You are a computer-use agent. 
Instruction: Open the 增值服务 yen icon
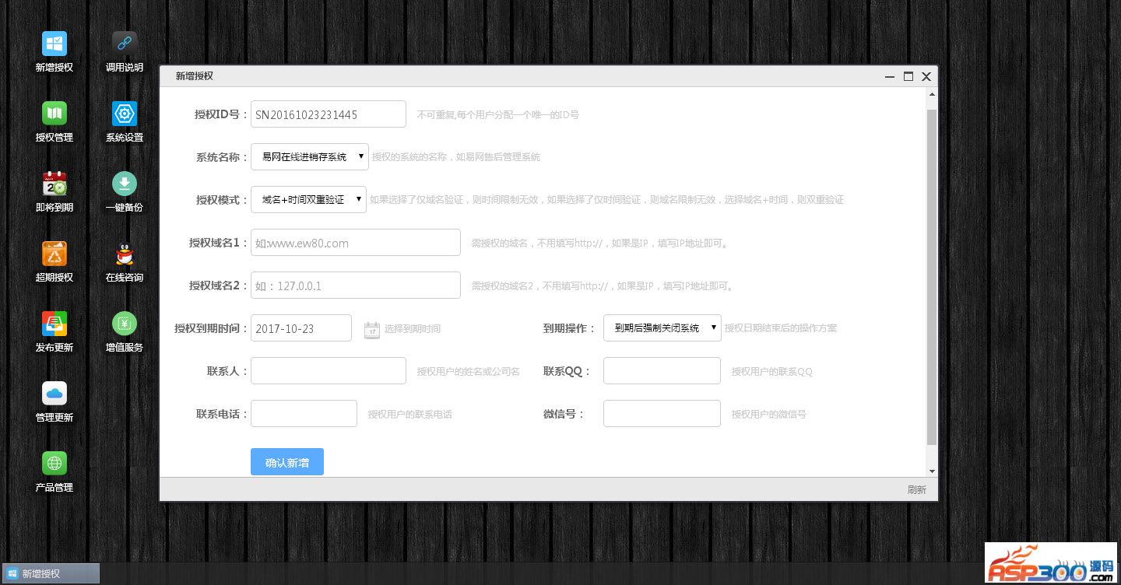click(x=125, y=324)
